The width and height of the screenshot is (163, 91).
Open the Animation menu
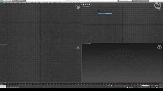(x=29, y=3)
